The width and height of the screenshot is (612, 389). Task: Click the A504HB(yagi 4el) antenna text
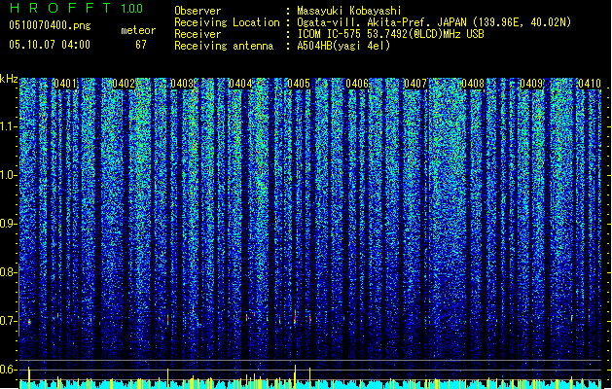pyautogui.click(x=343, y=46)
